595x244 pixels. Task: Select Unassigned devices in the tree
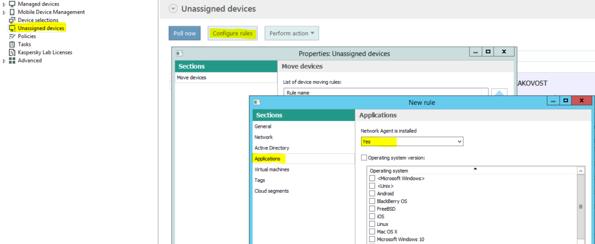tap(41, 28)
